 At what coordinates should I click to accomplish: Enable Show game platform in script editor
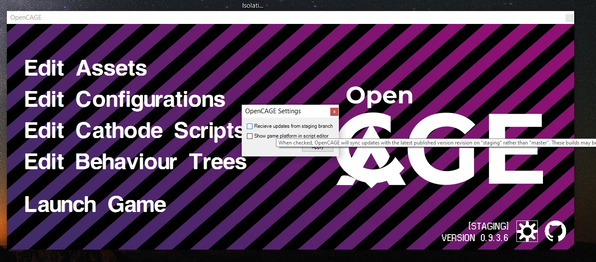(249, 135)
